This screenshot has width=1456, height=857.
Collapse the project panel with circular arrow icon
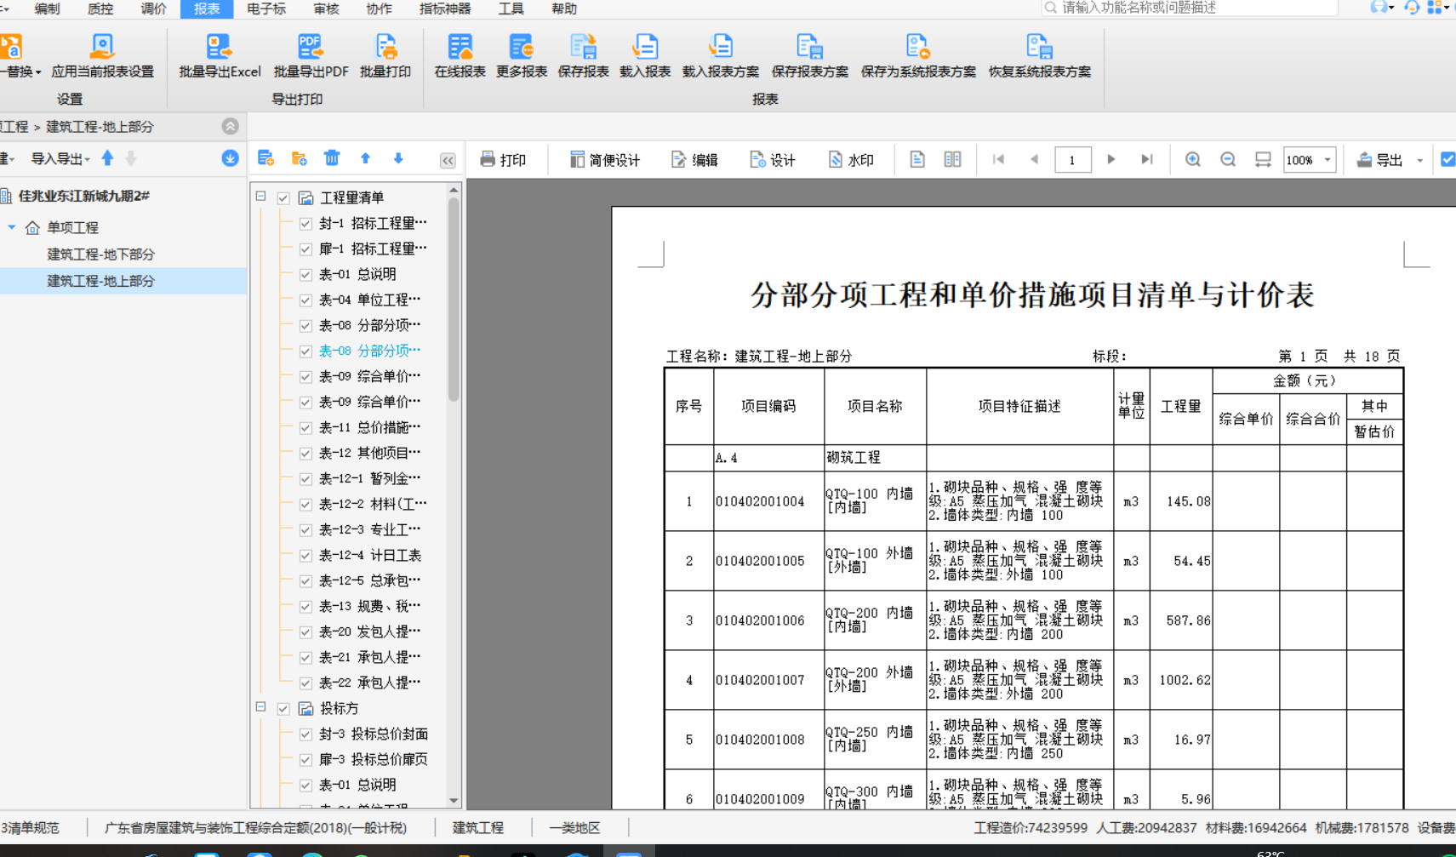click(230, 126)
